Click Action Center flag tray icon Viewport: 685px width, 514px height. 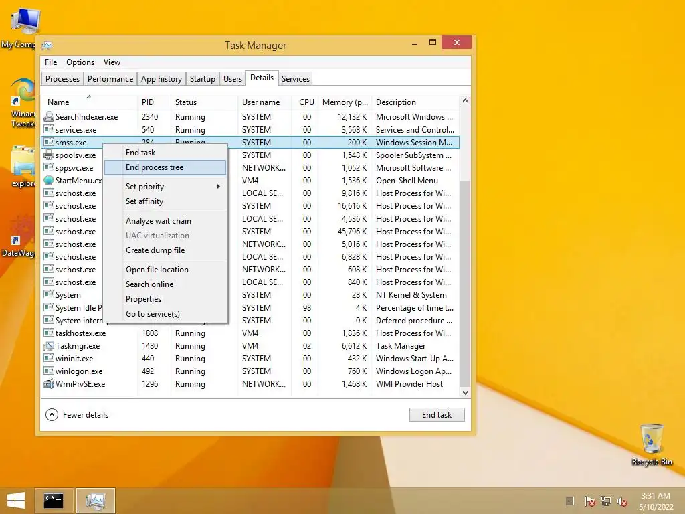[589, 501]
